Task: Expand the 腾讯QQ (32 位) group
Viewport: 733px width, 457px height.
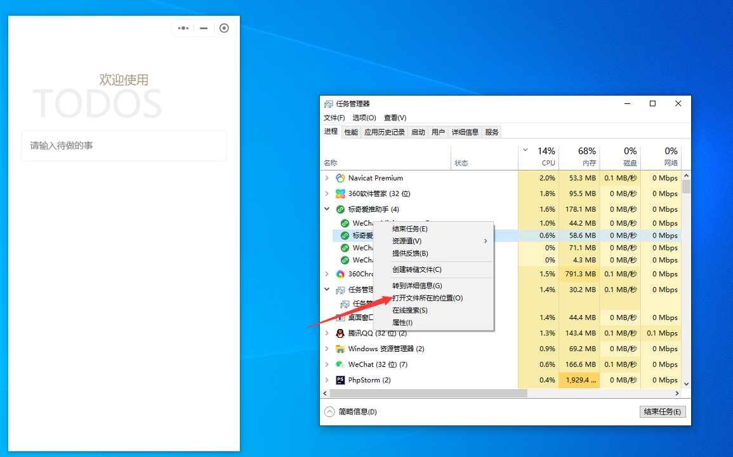Action: [327, 333]
